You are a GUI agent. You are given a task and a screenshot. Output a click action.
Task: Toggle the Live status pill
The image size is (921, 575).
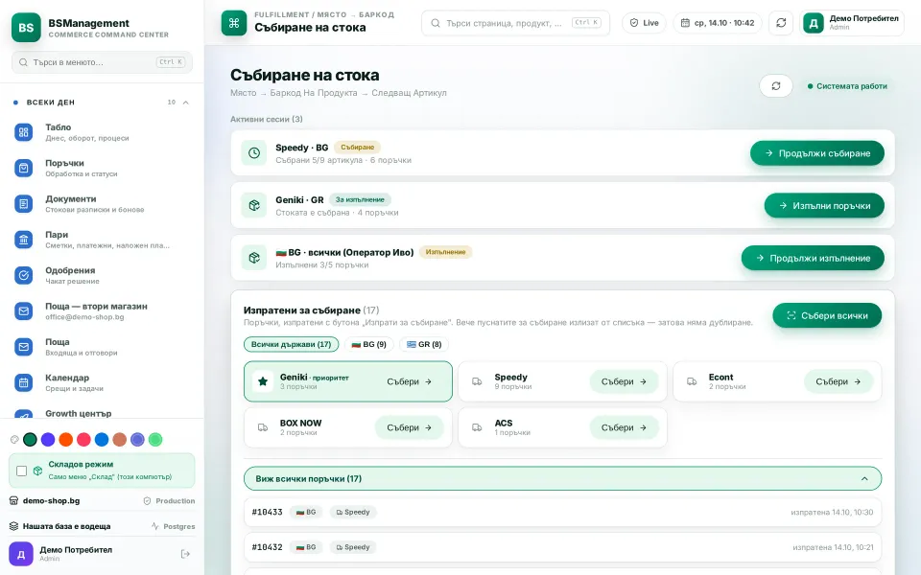pos(644,23)
